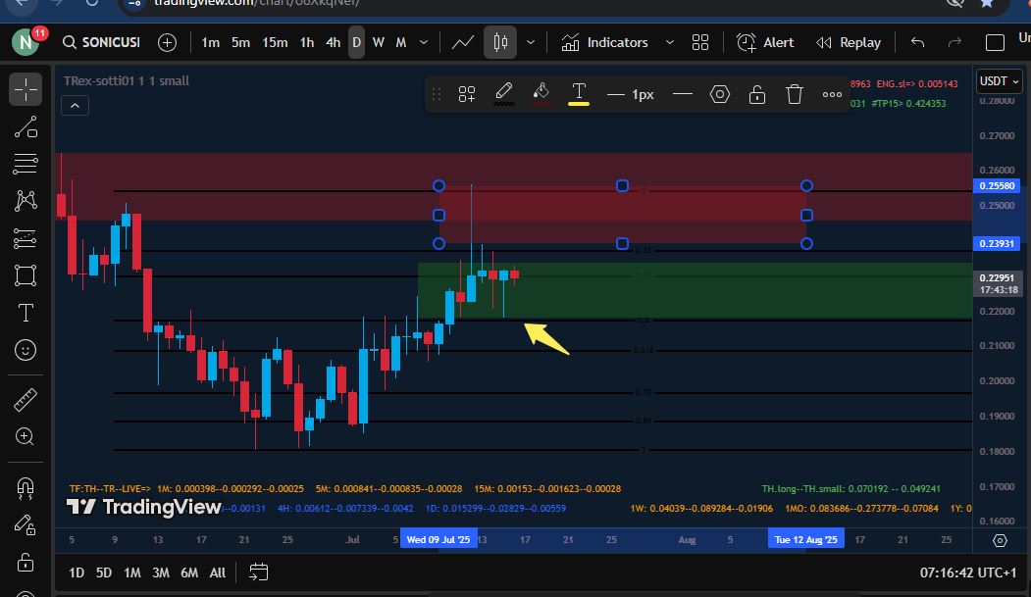Toggle magnet mode
This screenshot has width=1031, height=597.
(x=26, y=488)
